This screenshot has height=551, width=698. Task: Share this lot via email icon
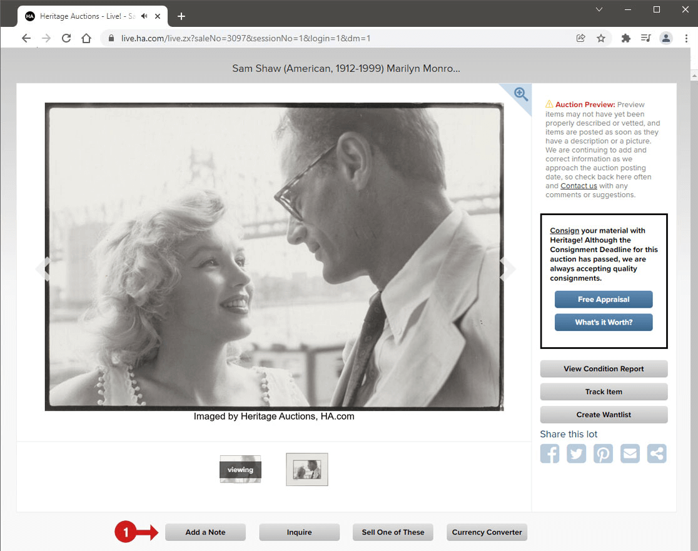pos(630,453)
